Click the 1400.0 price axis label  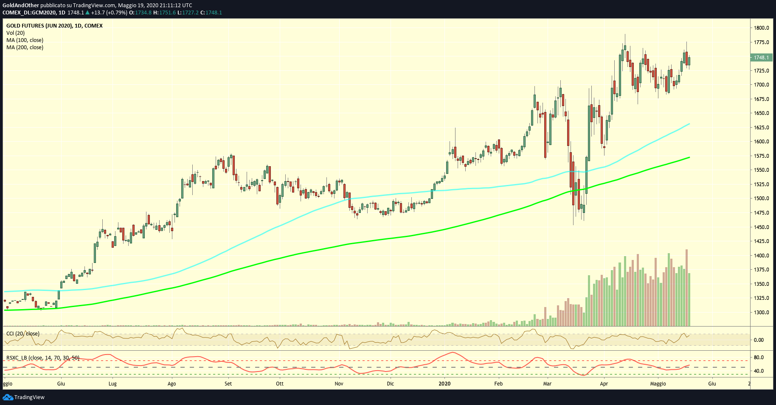pyautogui.click(x=762, y=256)
